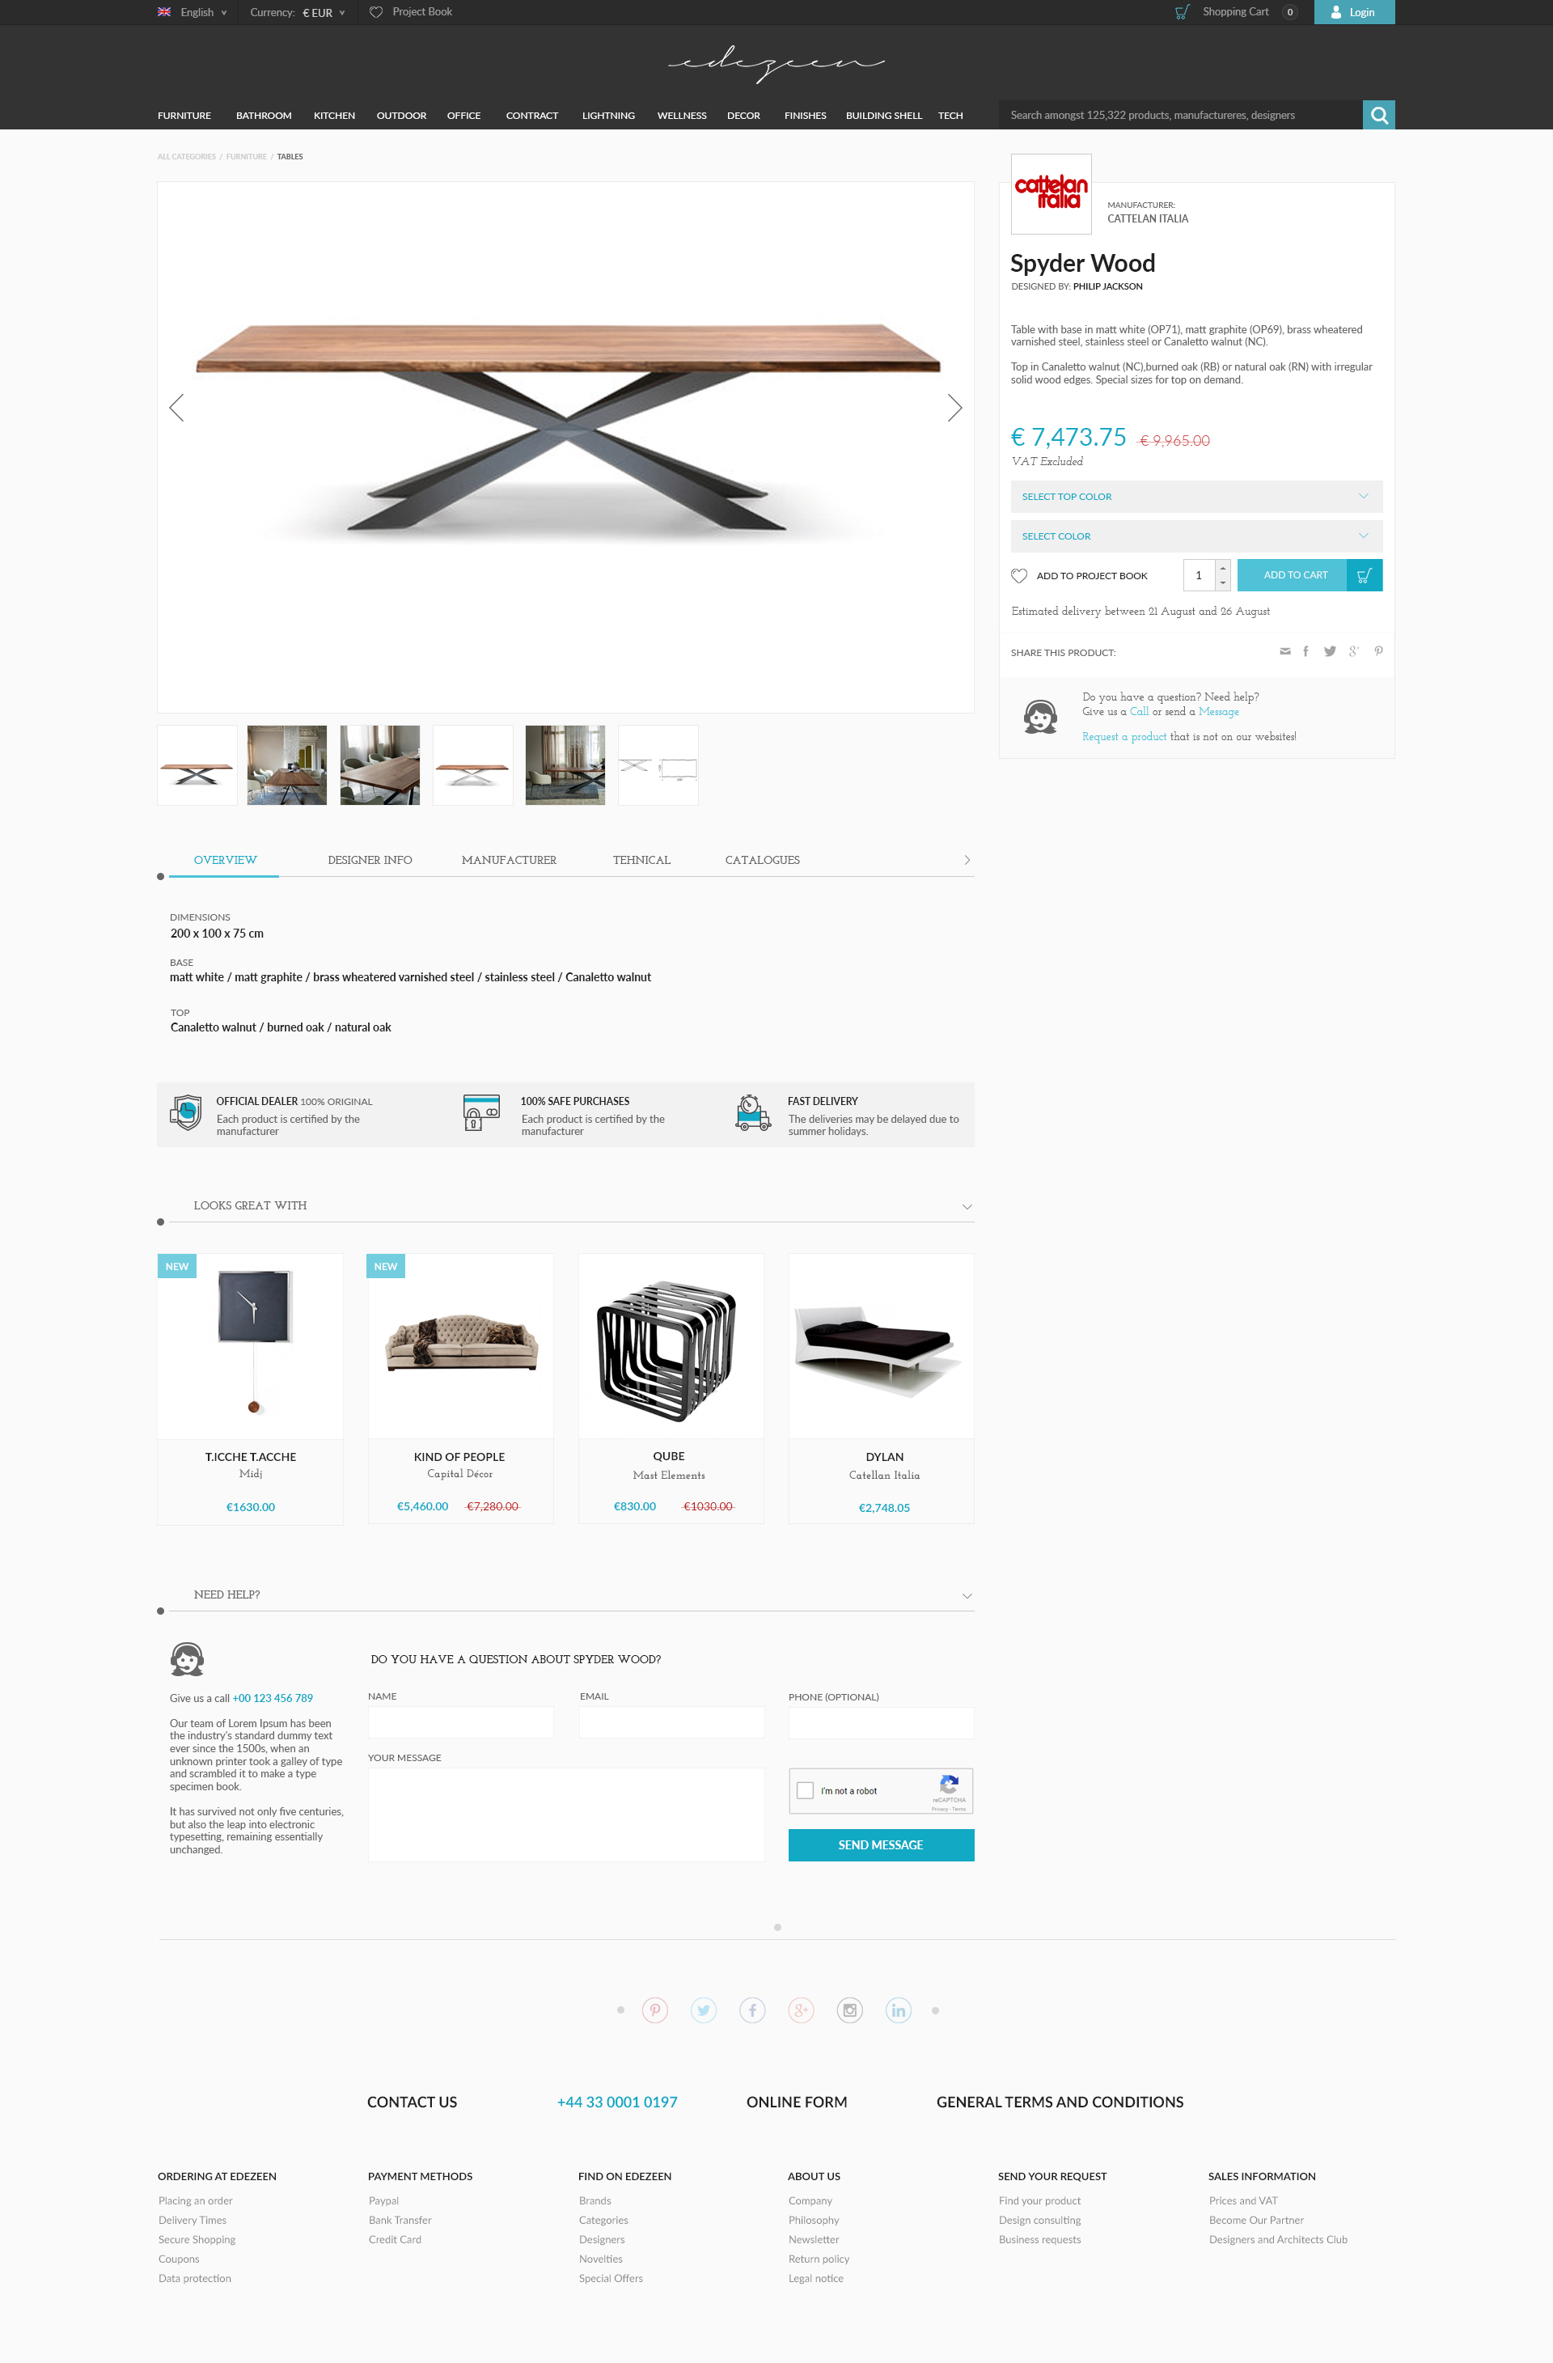Open Select Color dropdown

[1196, 536]
